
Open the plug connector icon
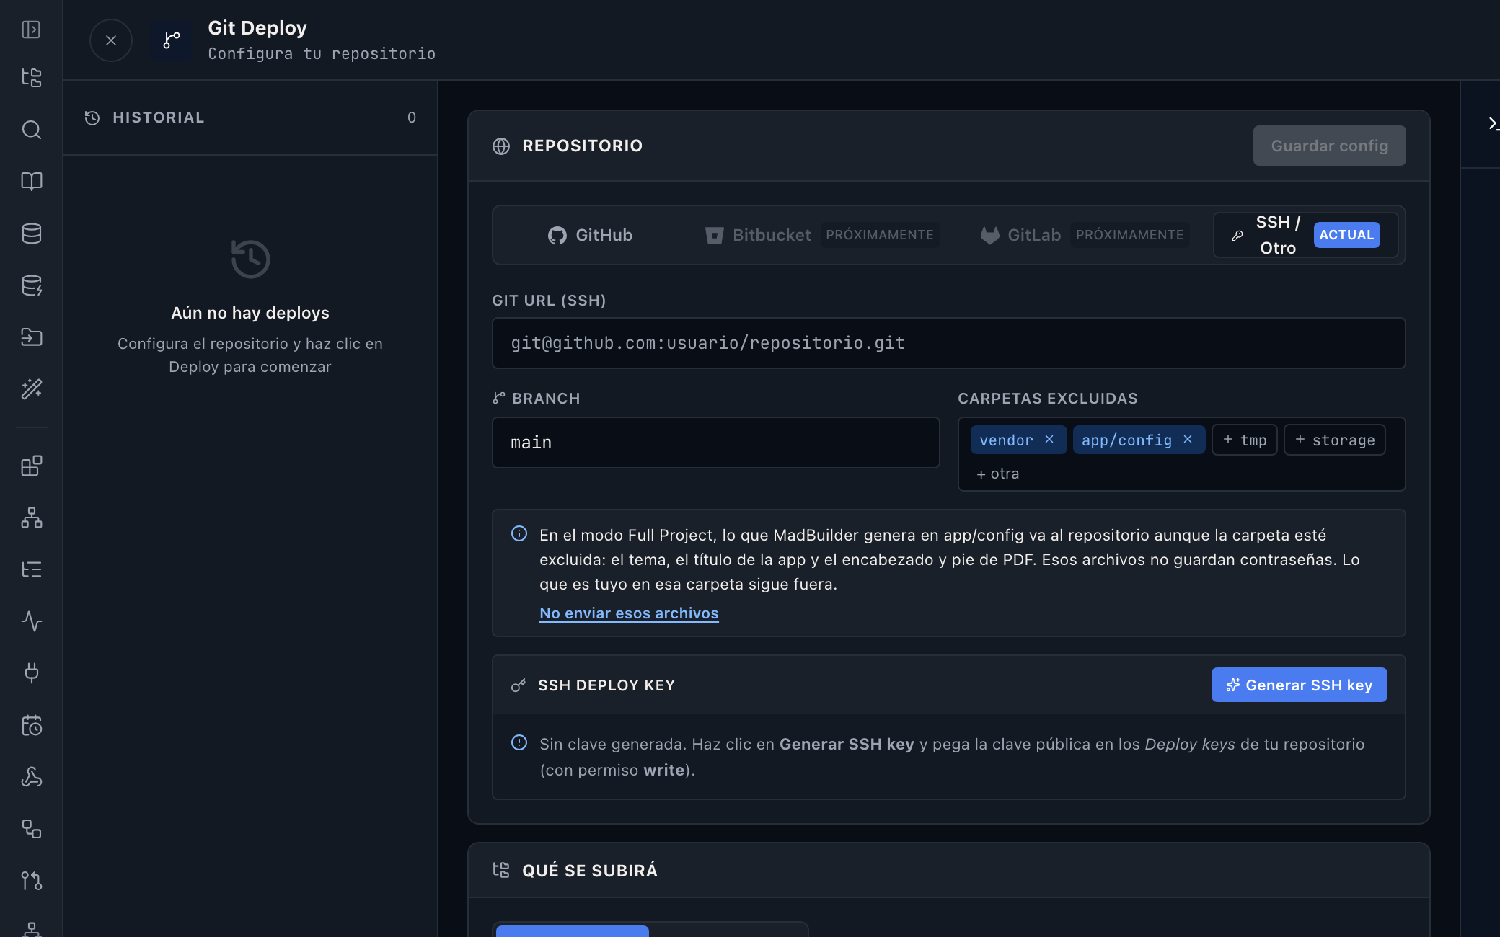coord(31,673)
